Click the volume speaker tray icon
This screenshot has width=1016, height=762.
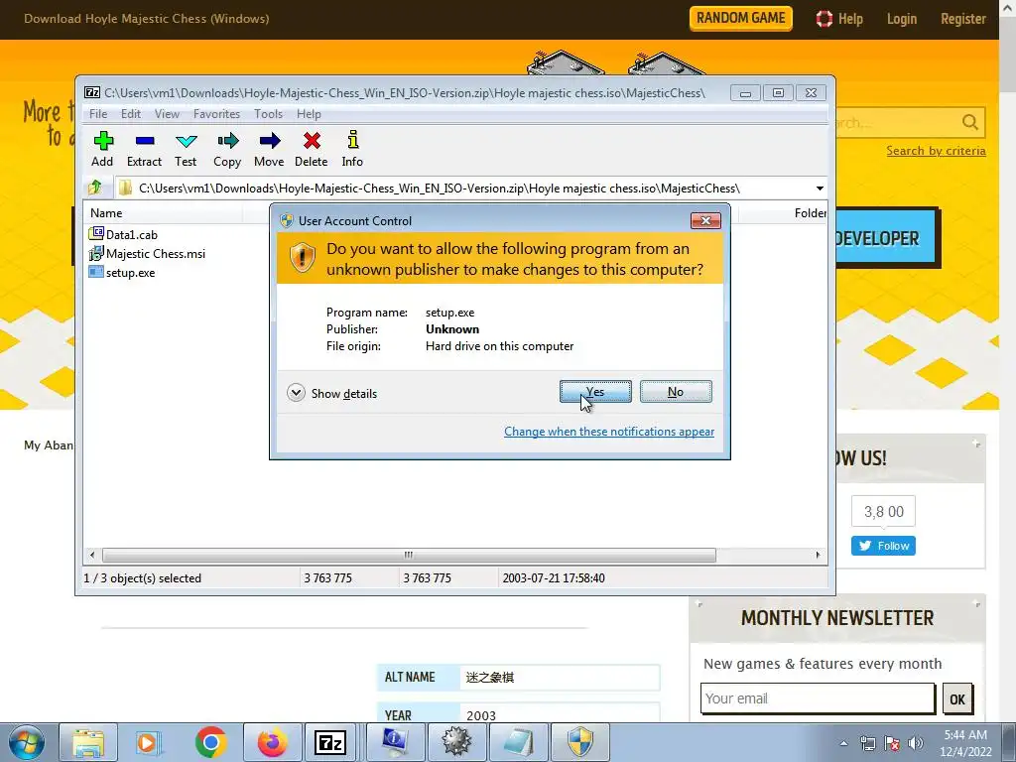[916, 743]
